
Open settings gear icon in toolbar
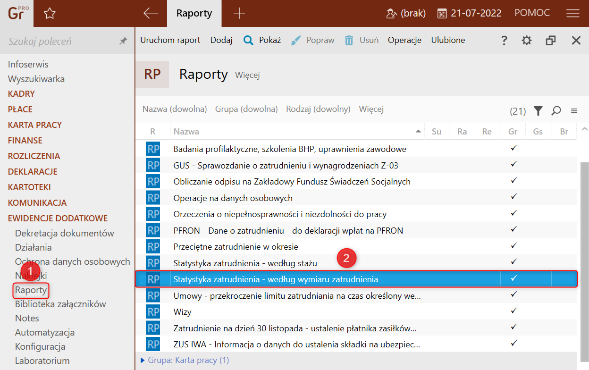coord(527,41)
